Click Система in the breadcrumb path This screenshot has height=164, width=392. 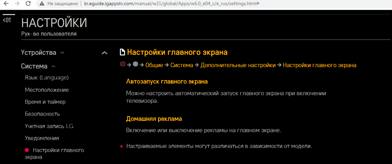click(x=182, y=65)
